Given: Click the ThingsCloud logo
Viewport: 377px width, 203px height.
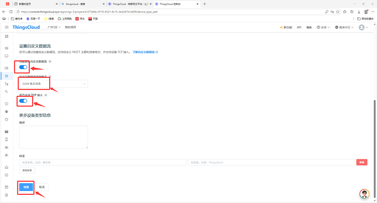Looking at the screenshot, I should click(26, 27).
